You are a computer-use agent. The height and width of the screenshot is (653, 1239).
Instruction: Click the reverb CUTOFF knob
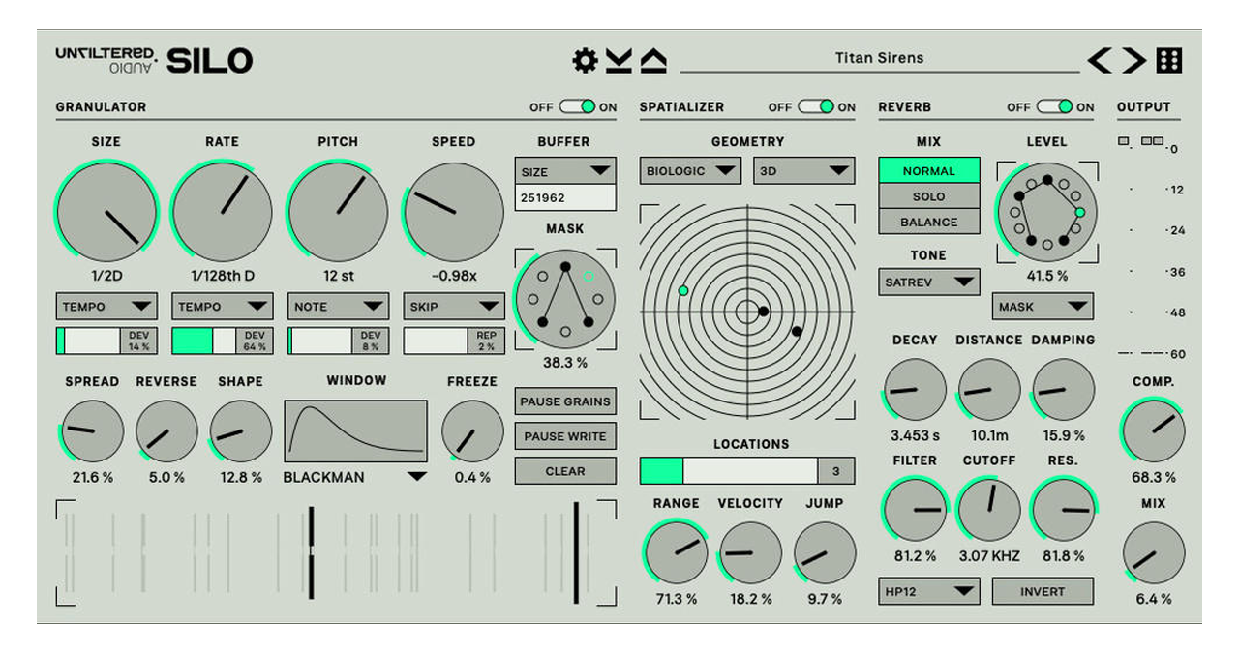tap(988, 510)
